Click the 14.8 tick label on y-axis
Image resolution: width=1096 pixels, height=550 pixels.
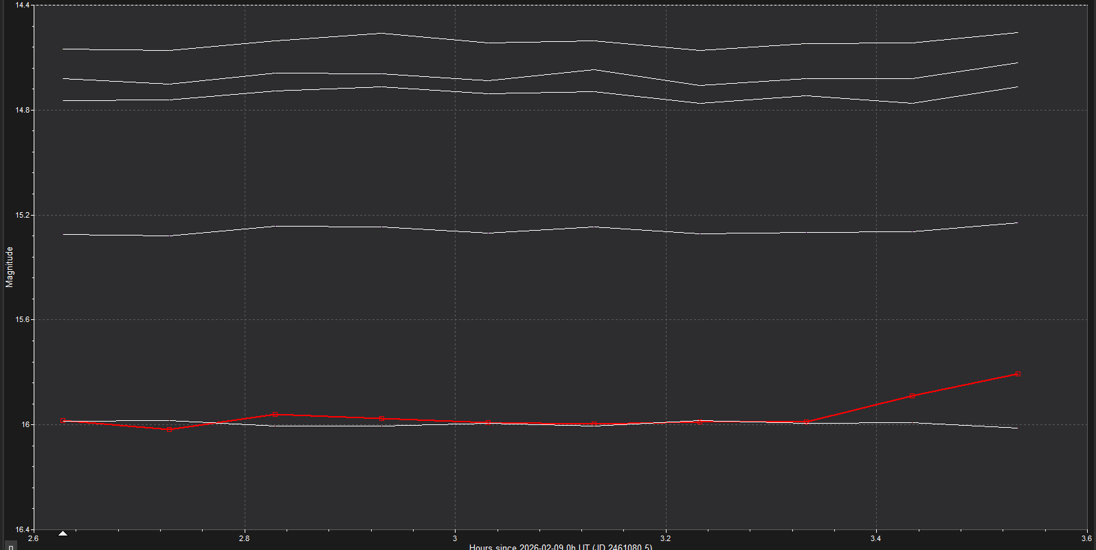23,111
